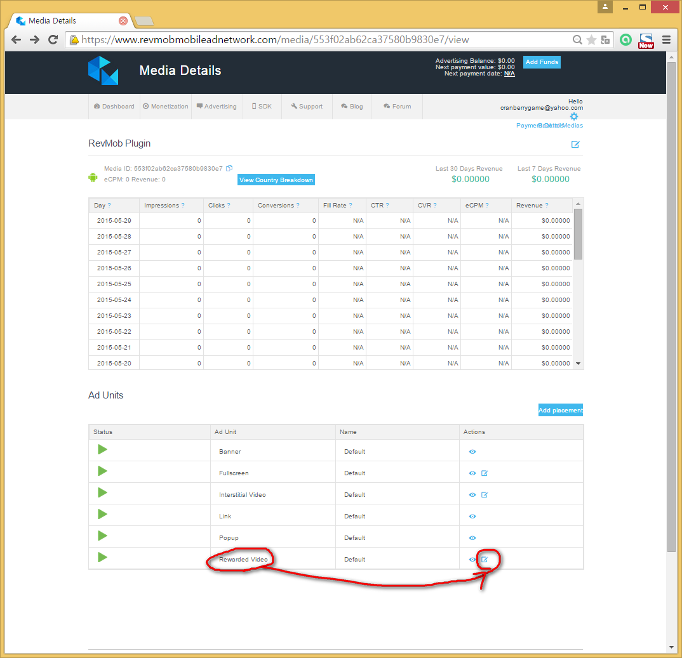Click the Medias link under the email
Image resolution: width=682 pixels, height=658 pixels.
click(573, 126)
